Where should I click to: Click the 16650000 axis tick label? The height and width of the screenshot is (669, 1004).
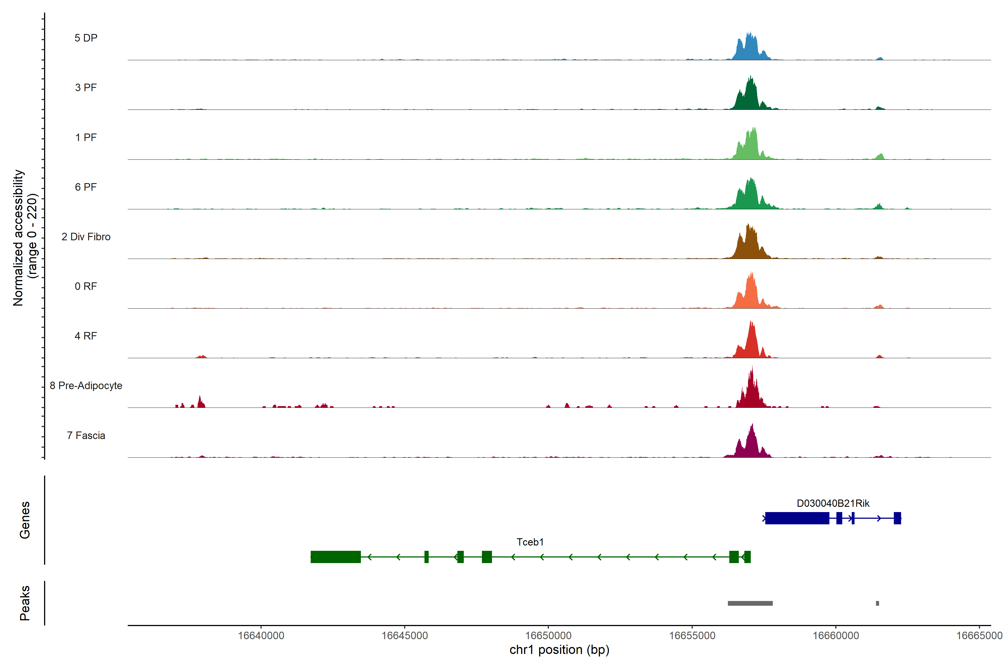coord(548,635)
